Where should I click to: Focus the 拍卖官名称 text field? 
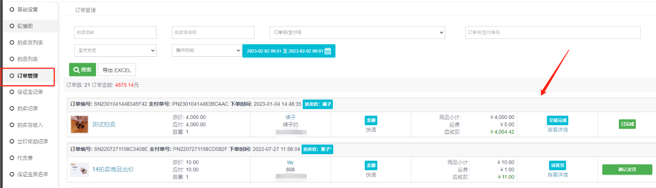coord(213,32)
